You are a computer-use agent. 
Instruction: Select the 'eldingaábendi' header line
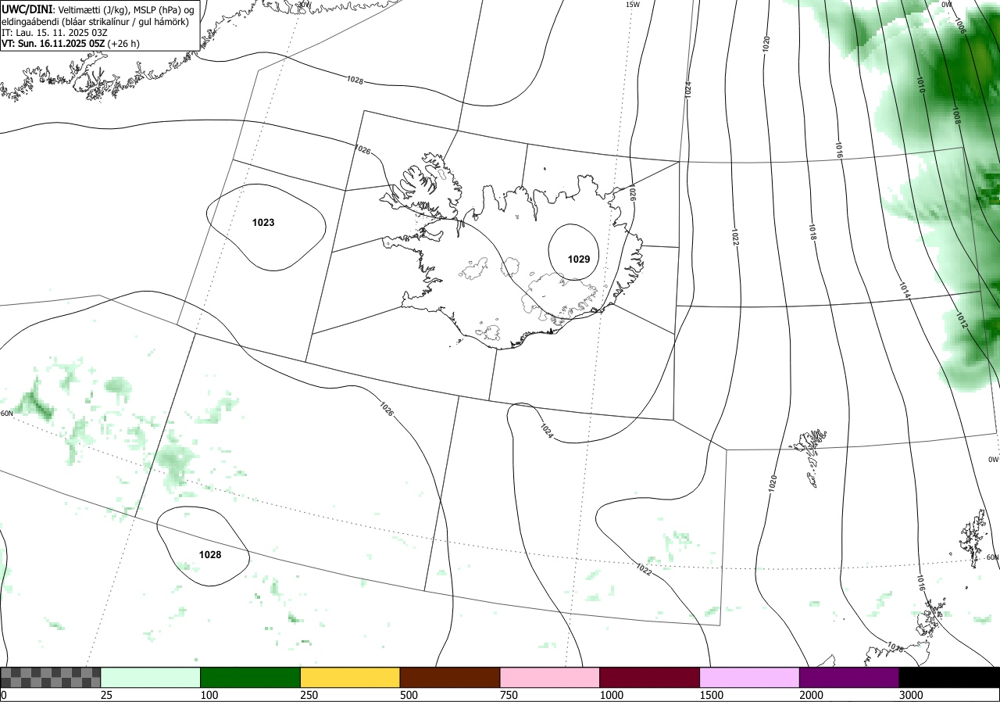click(95, 22)
